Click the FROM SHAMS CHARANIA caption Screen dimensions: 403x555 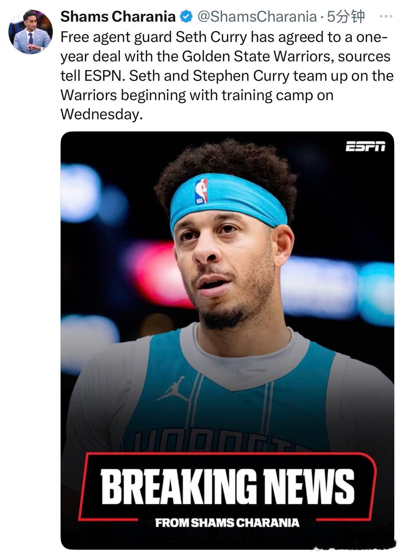(227, 522)
